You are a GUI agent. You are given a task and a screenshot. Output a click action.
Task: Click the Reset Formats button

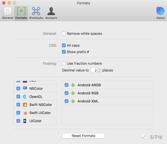(83, 136)
